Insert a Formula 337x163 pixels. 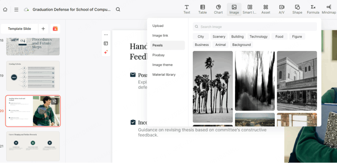click(313, 9)
